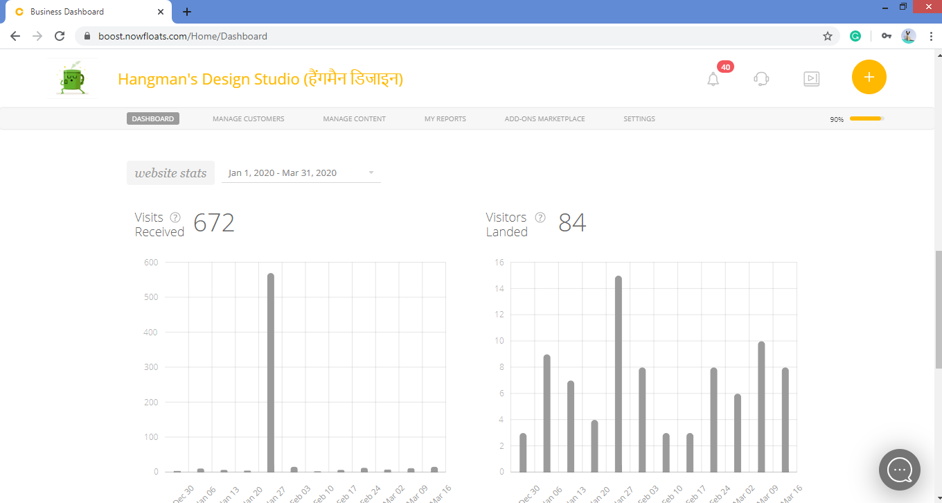Click the Hangman's Design Studio title
942x503 pixels.
tap(260, 79)
